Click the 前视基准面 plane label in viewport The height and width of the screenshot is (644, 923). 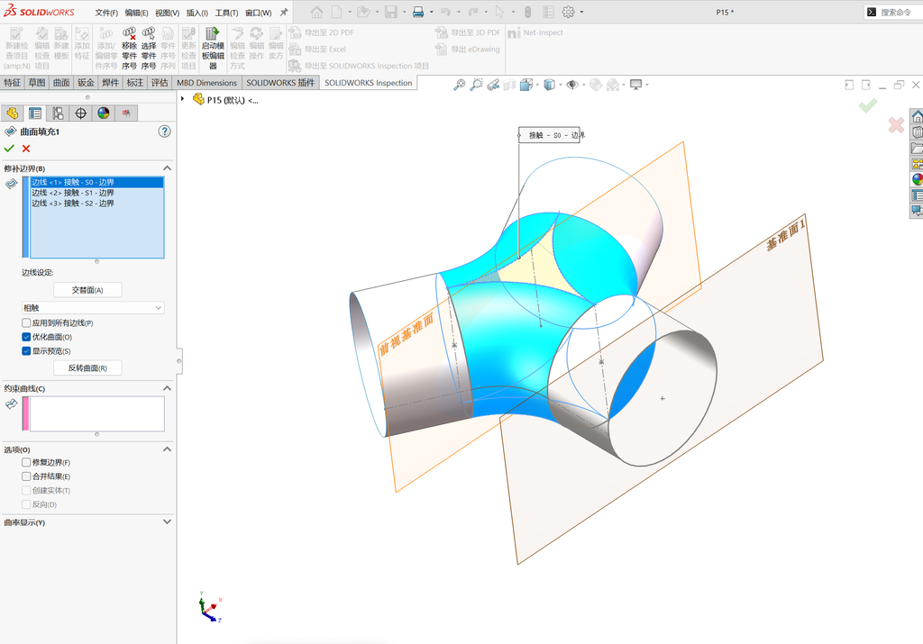coord(407,334)
